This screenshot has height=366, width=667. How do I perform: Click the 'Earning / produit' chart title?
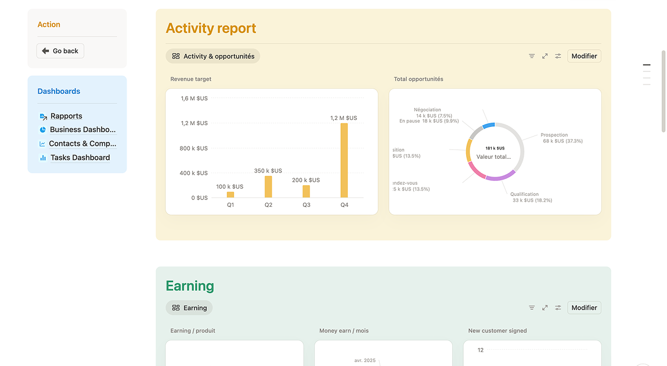coord(193,331)
